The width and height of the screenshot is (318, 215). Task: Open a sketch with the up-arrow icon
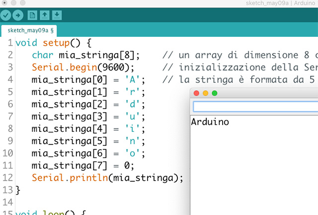[x=45, y=15]
